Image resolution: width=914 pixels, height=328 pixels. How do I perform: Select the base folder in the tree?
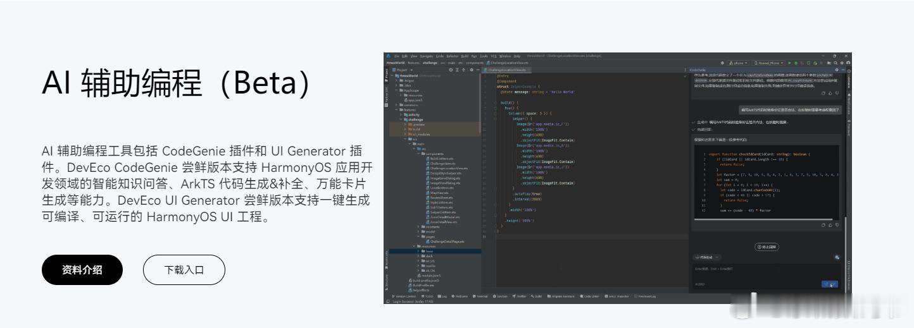pyautogui.click(x=427, y=251)
